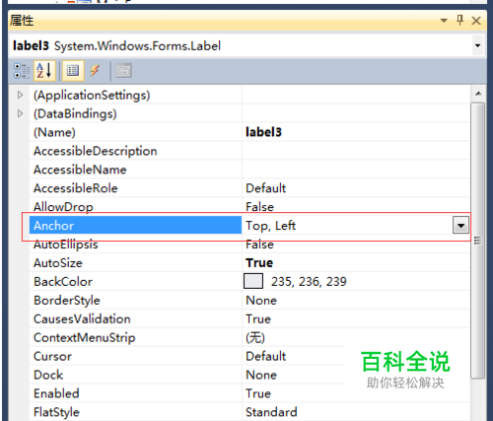Select the AccessibleRole property

click(x=76, y=188)
